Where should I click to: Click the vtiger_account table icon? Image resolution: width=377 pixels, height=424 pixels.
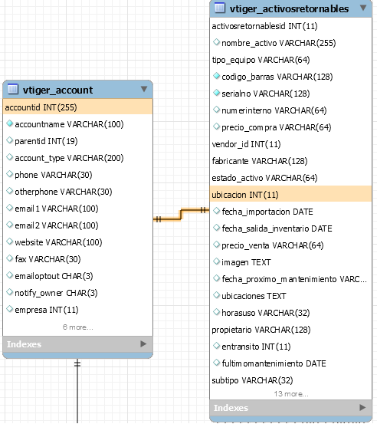coord(13,89)
